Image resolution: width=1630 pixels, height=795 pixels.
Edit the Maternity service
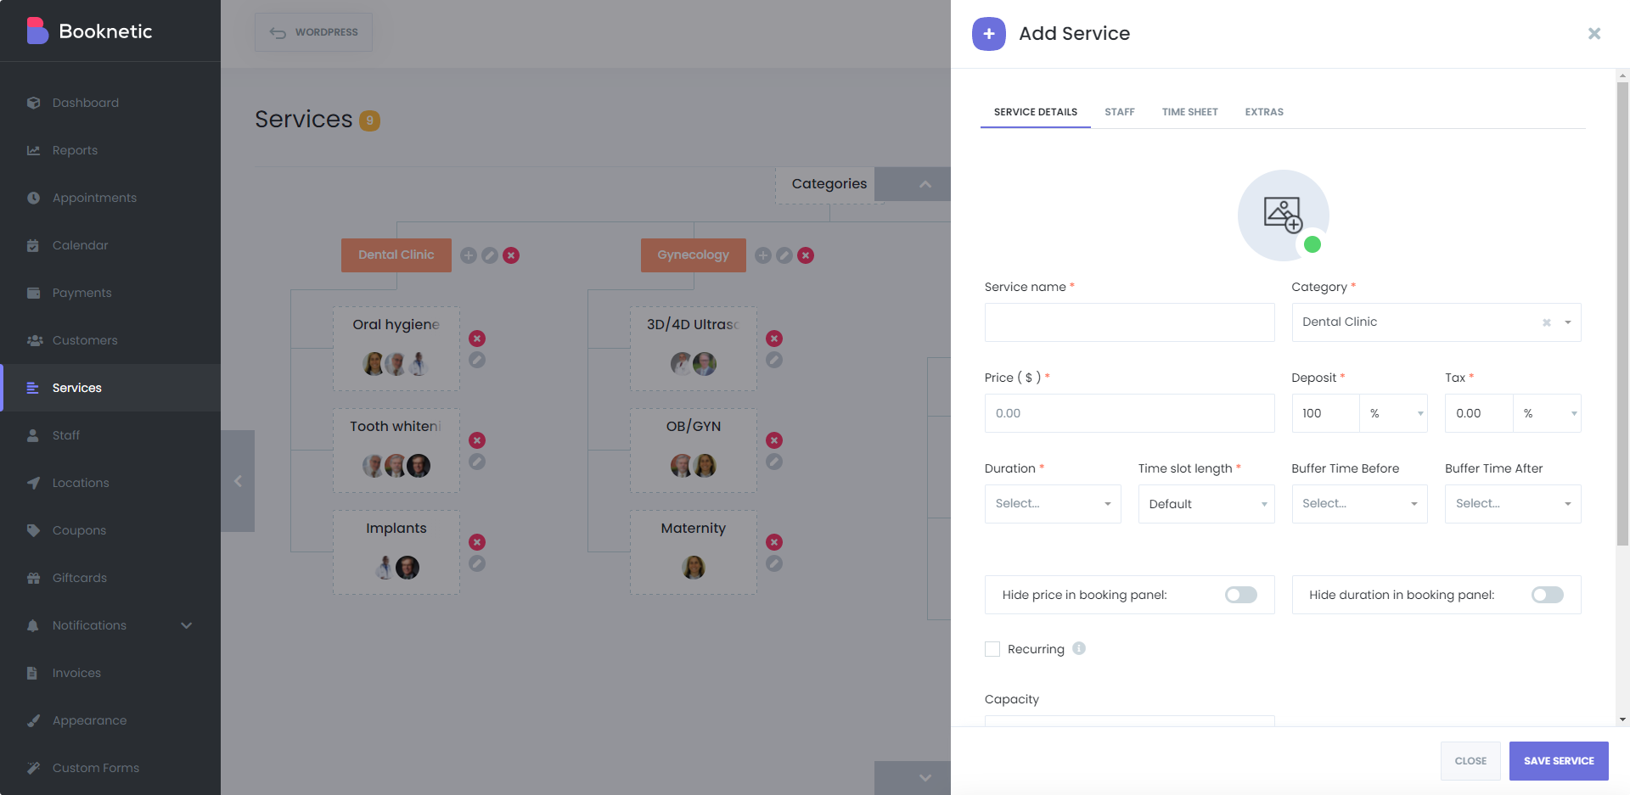pos(774,563)
